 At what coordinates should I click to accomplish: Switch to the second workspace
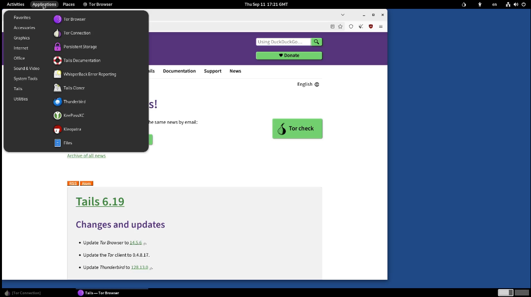pos(521,293)
